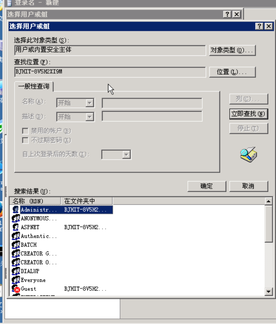Select the ANONYMOUS entry icon
276x324 pixels.
tap(16, 218)
